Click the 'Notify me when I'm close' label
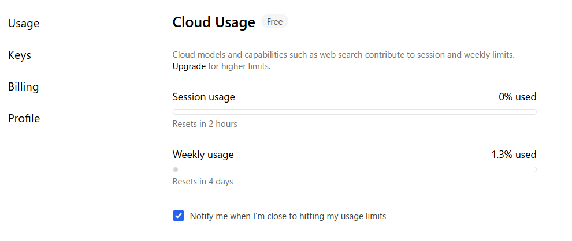 pyautogui.click(x=288, y=216)
